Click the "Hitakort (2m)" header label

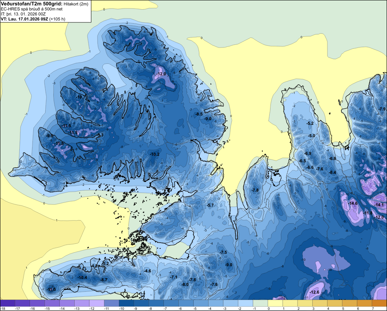(76, 4)
